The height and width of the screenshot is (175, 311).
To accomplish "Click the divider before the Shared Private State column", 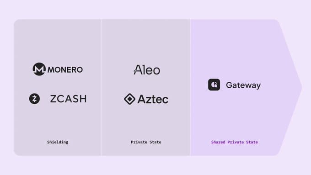I will click(x=190, y=87).
